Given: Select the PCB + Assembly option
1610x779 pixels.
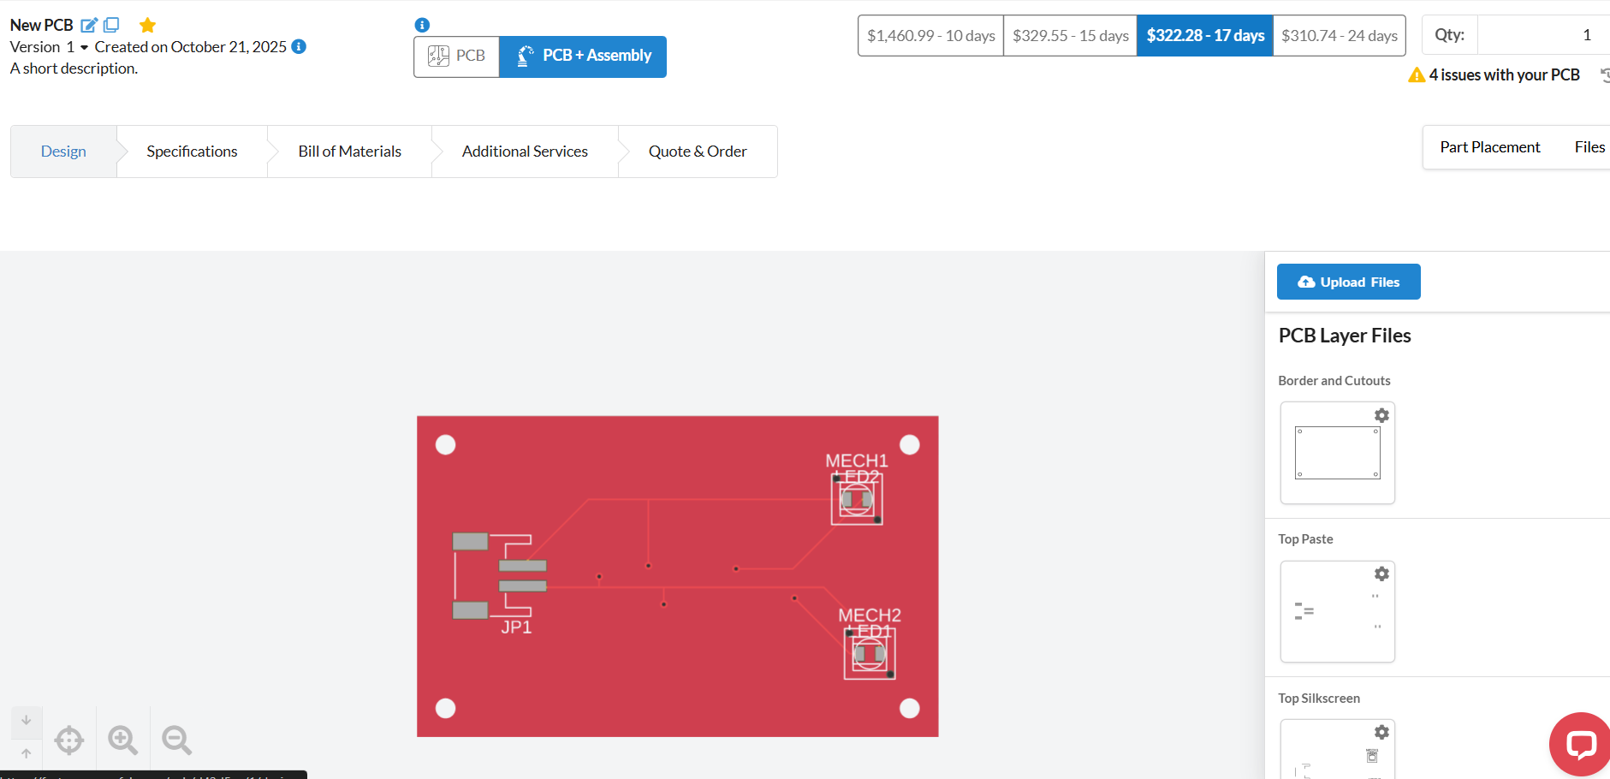Looking at the screenshot, I should [x=583, y=56].
